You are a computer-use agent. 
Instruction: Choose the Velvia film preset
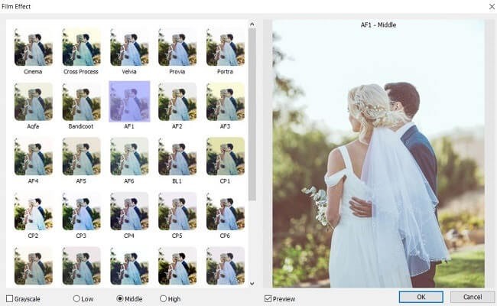pyautogui.click(x=129, y=47)
